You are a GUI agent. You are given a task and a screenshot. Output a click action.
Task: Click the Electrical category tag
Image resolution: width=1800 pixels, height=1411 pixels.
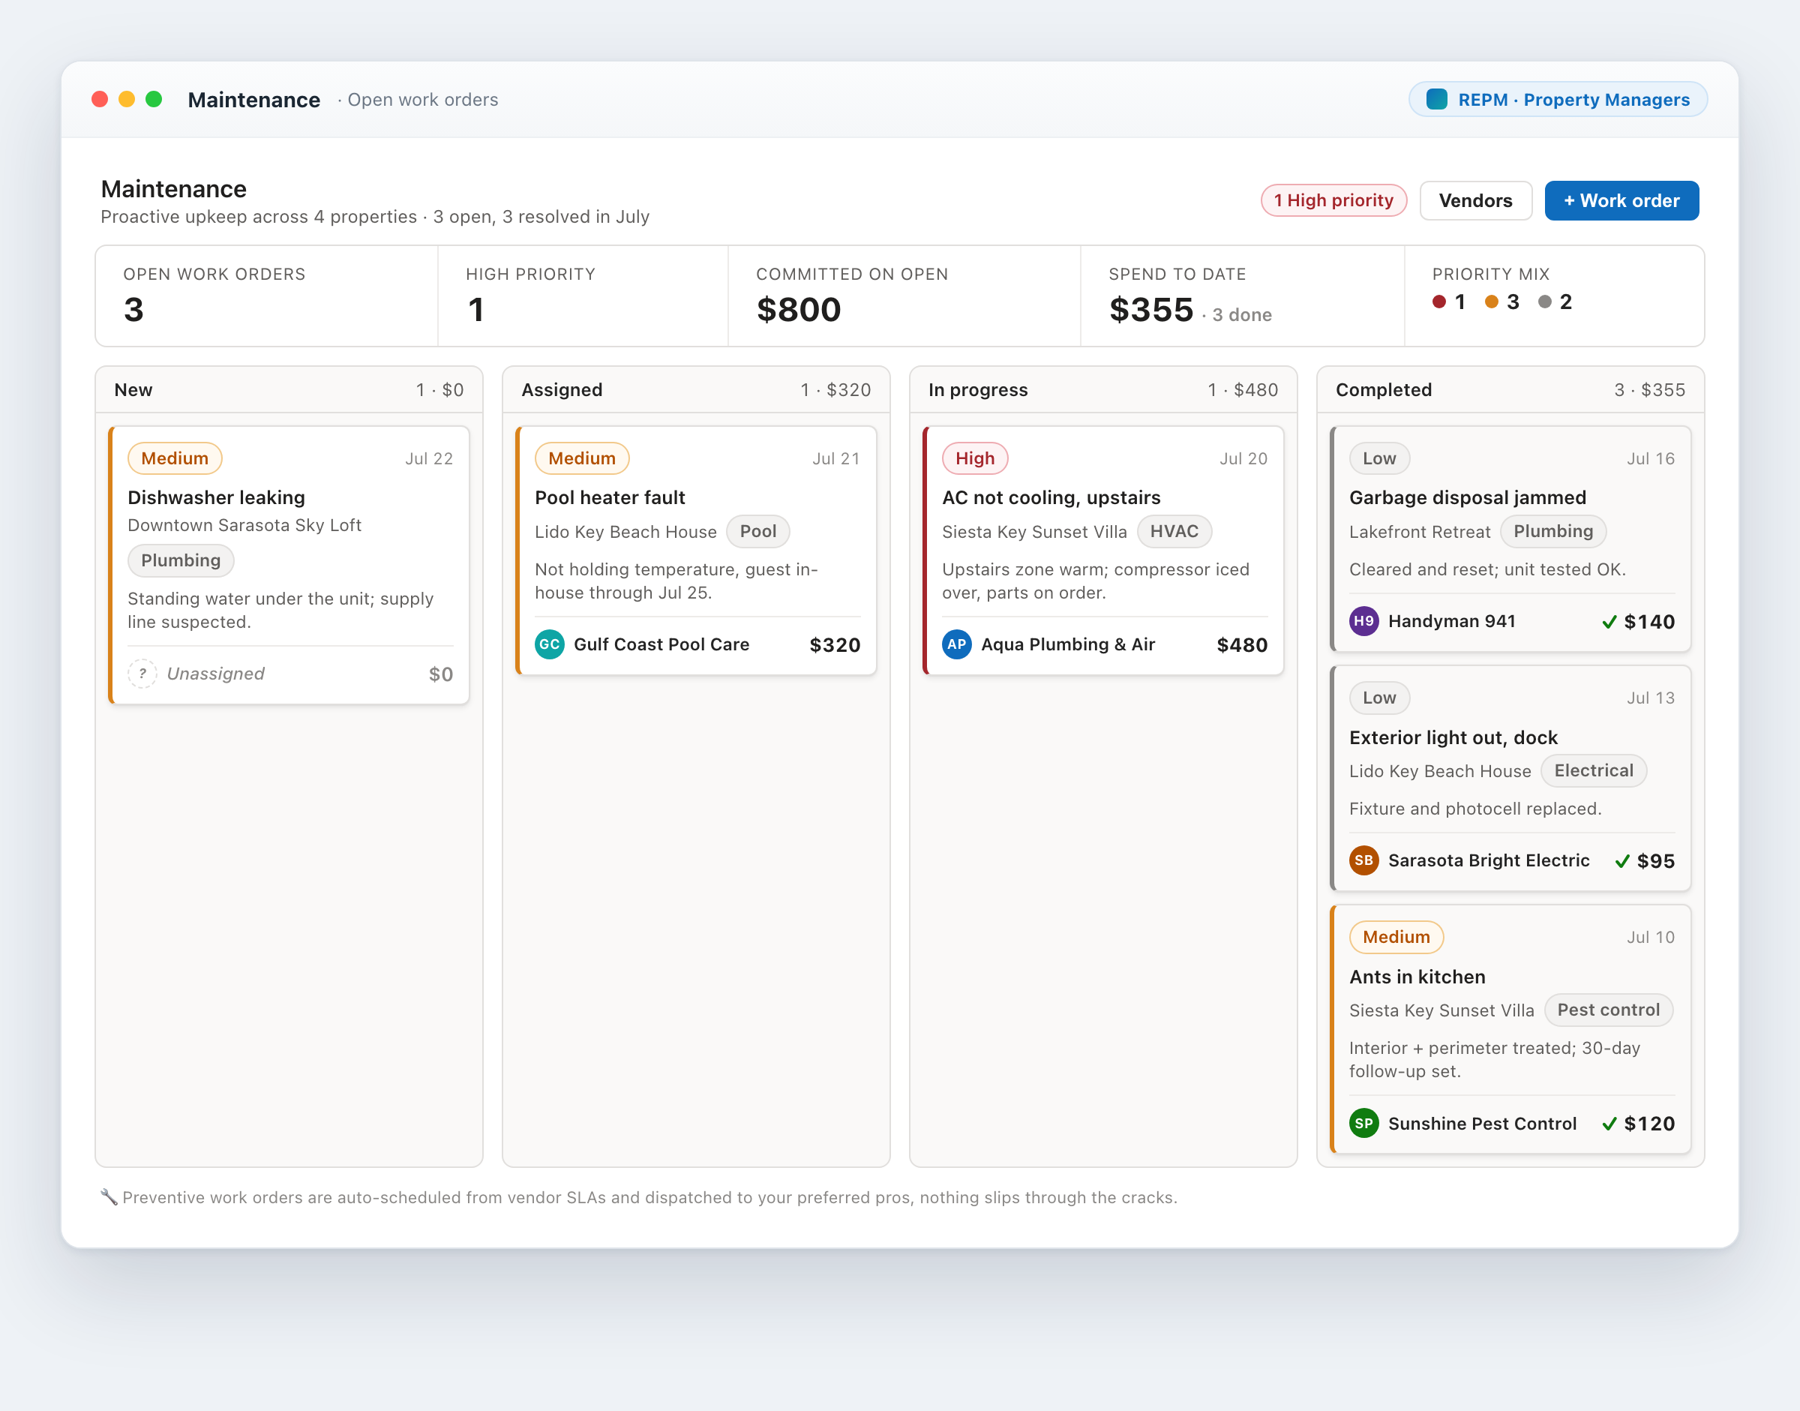1594,771
